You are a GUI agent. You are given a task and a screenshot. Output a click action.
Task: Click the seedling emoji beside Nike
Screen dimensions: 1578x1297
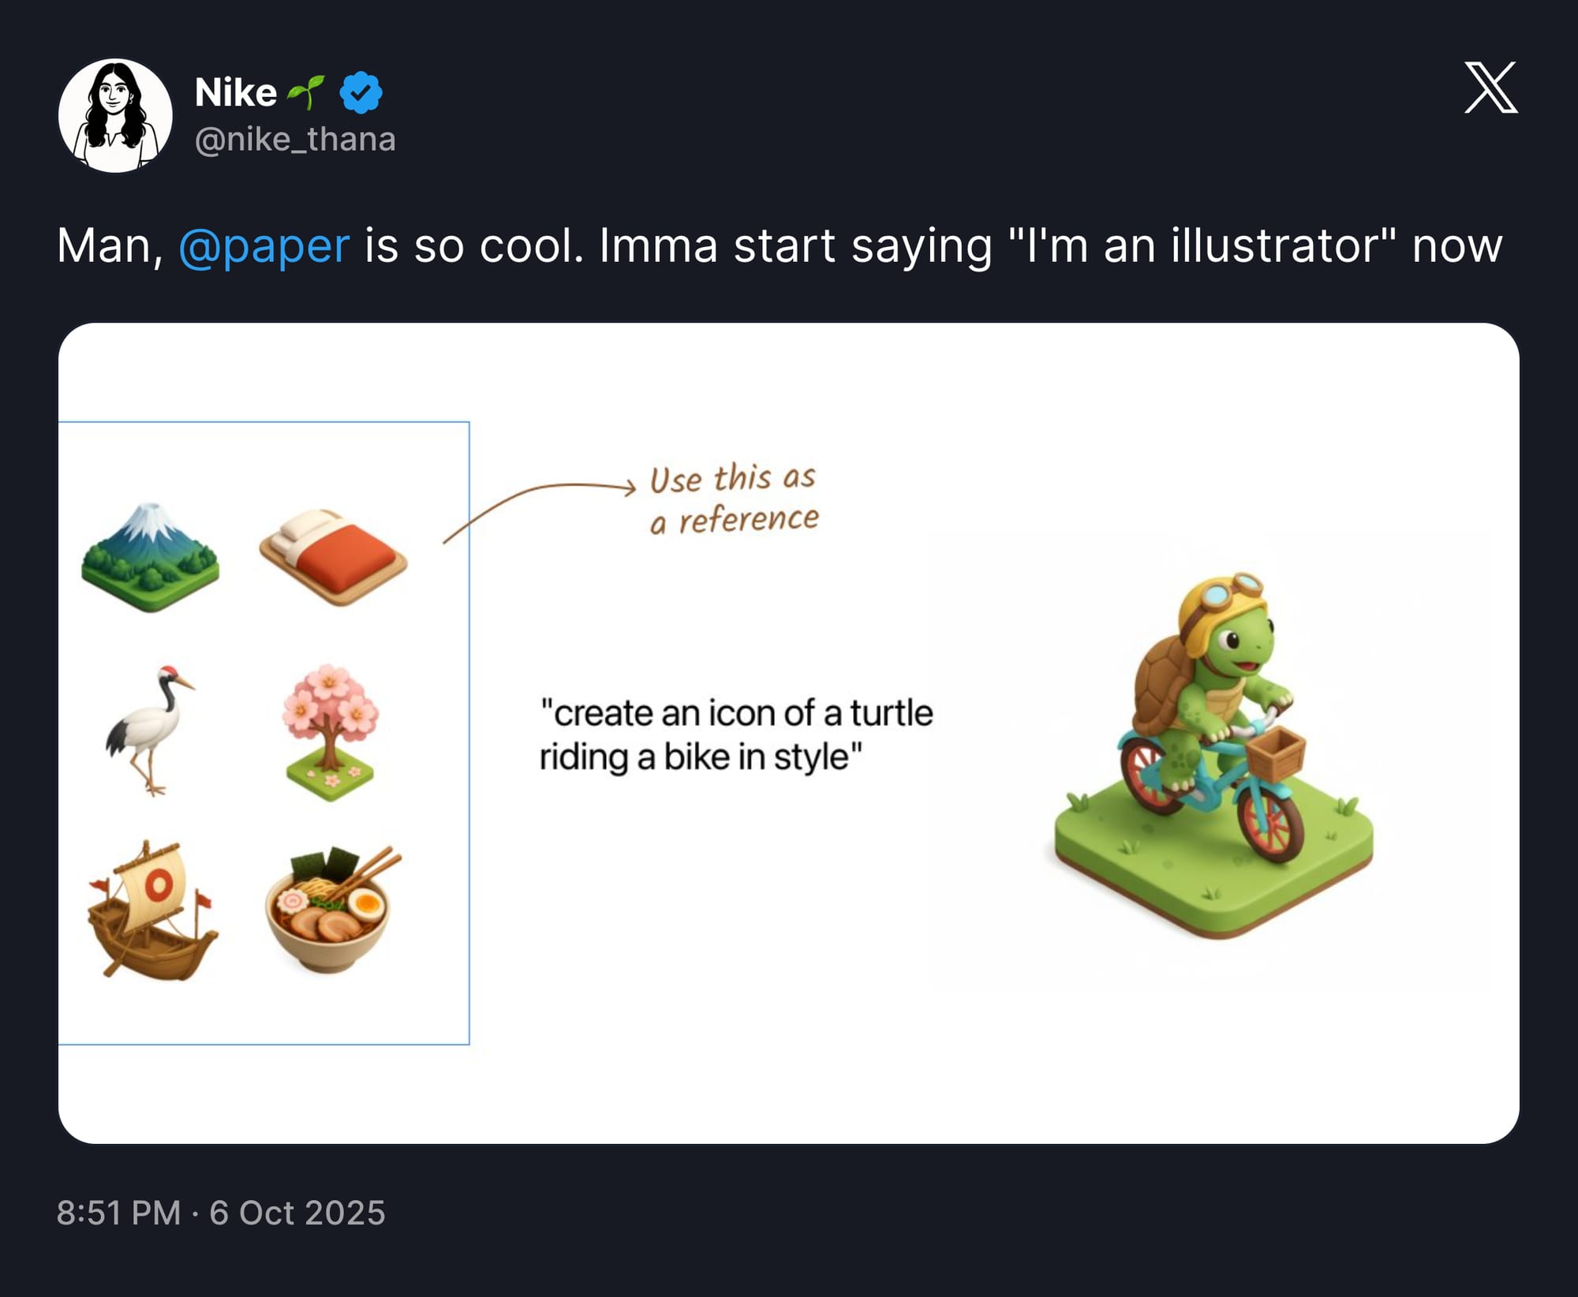pos(305,92)
